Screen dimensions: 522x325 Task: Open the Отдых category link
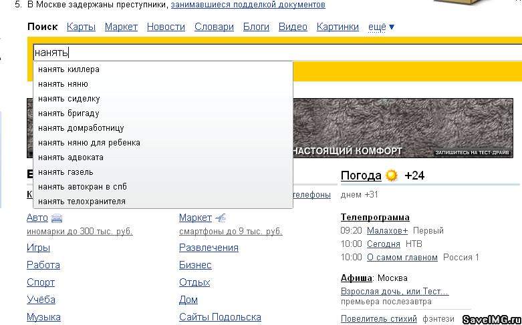(x=194, y=282)
